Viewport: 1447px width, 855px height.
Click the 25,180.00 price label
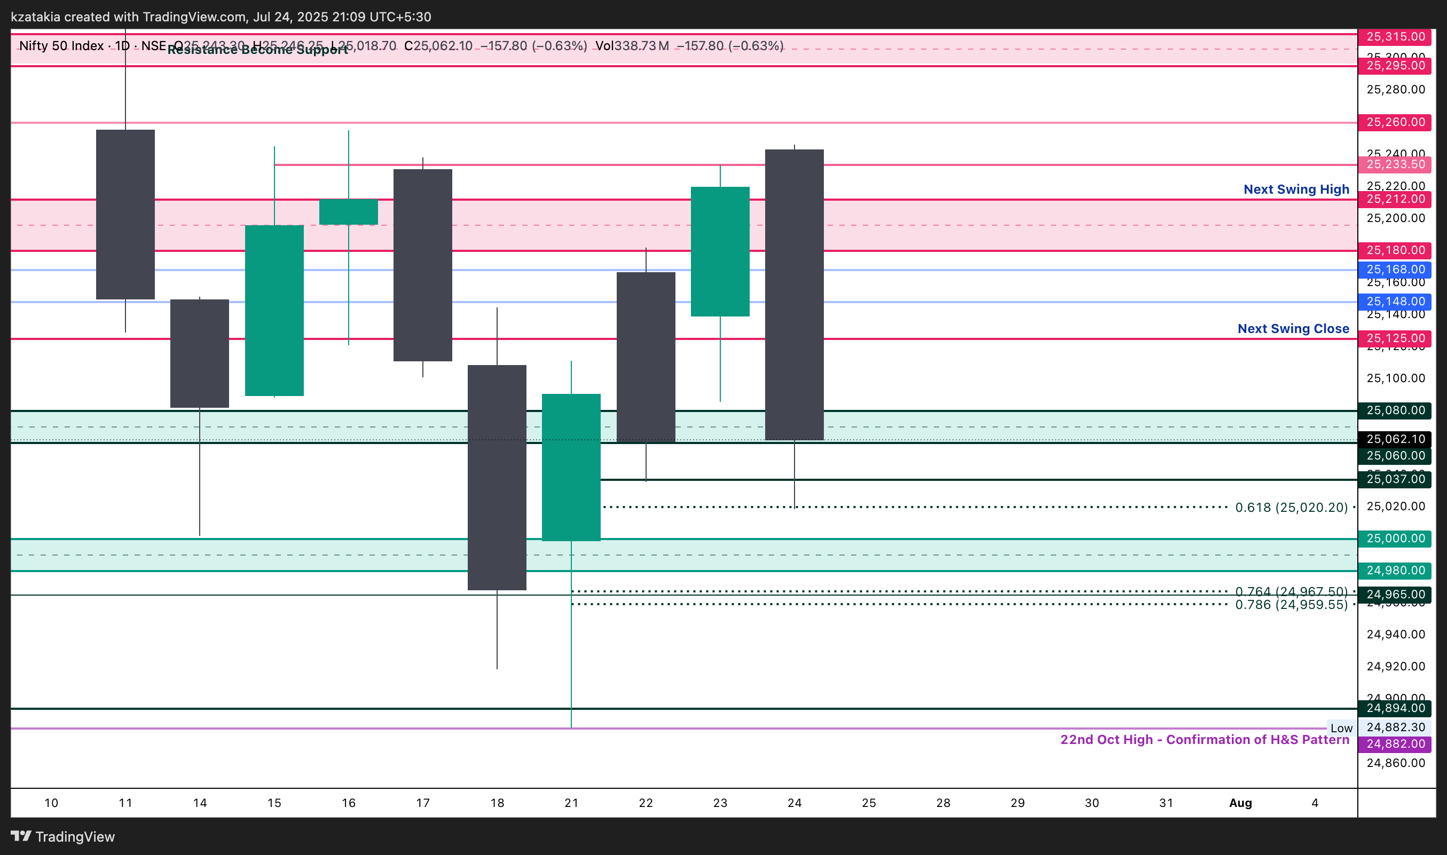1395,250
